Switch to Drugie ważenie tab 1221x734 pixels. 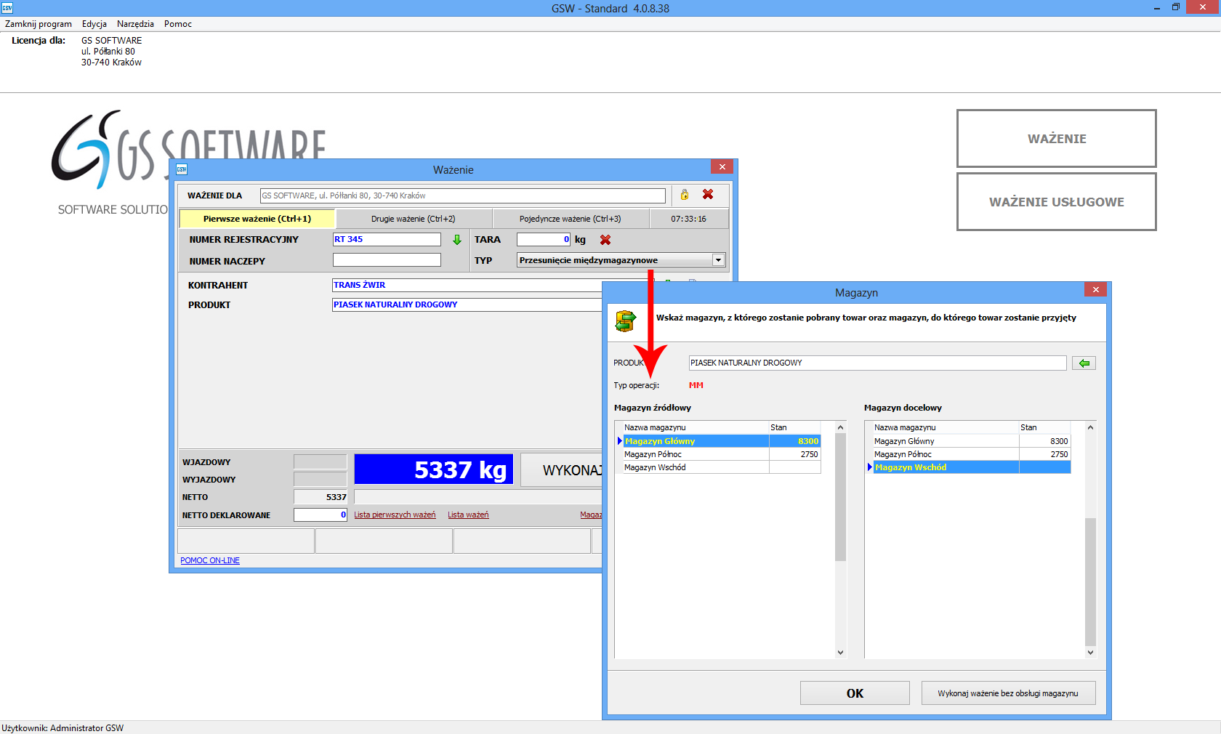(413, 219)
